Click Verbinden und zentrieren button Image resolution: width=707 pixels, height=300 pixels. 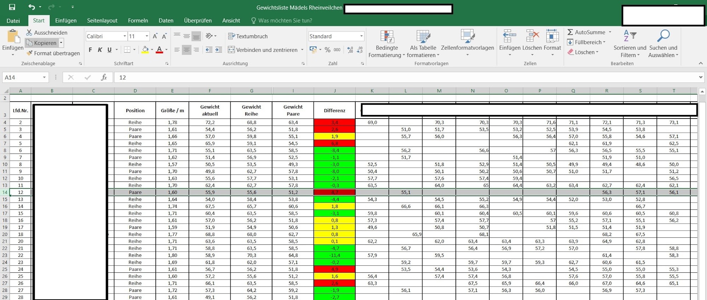pos(263,50)
